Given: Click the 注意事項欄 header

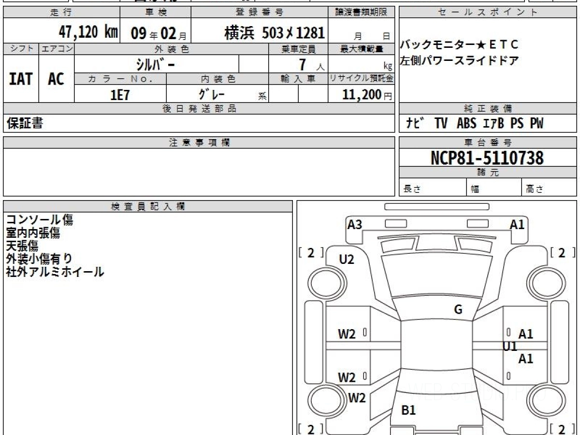Looking at the screenshot, I should 199,143.
